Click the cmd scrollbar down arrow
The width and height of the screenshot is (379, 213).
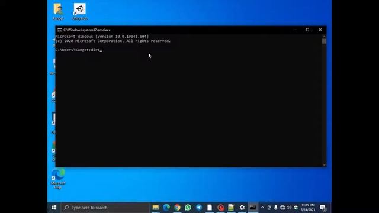click(325, 165)
